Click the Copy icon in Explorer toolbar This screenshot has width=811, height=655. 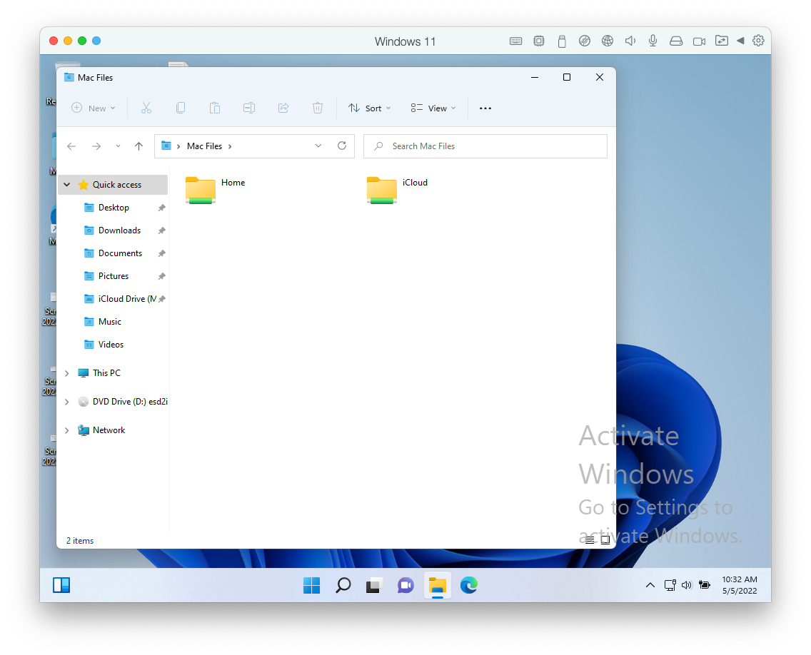coord(181,108)
